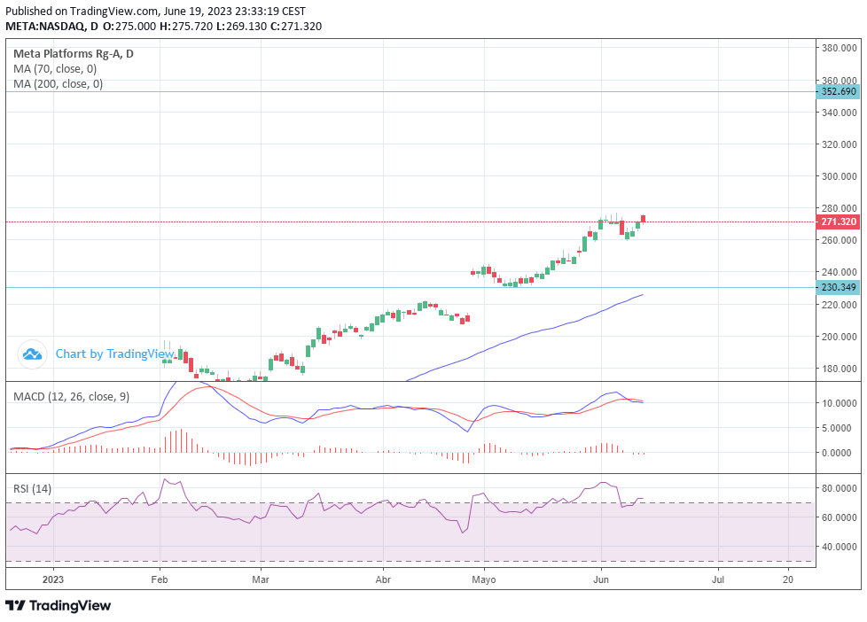Click the 2023 label on time axis
This screenshot has width=867, height=622.
tap(53, 579)
